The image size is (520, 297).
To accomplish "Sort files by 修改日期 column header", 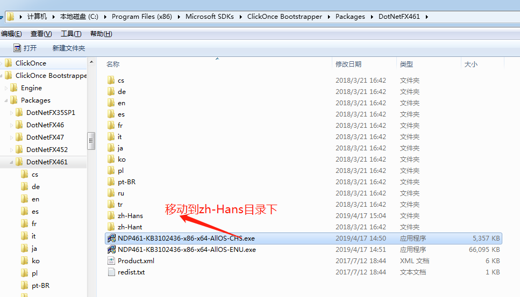I will pyautogui.click(x=348, y=64).
